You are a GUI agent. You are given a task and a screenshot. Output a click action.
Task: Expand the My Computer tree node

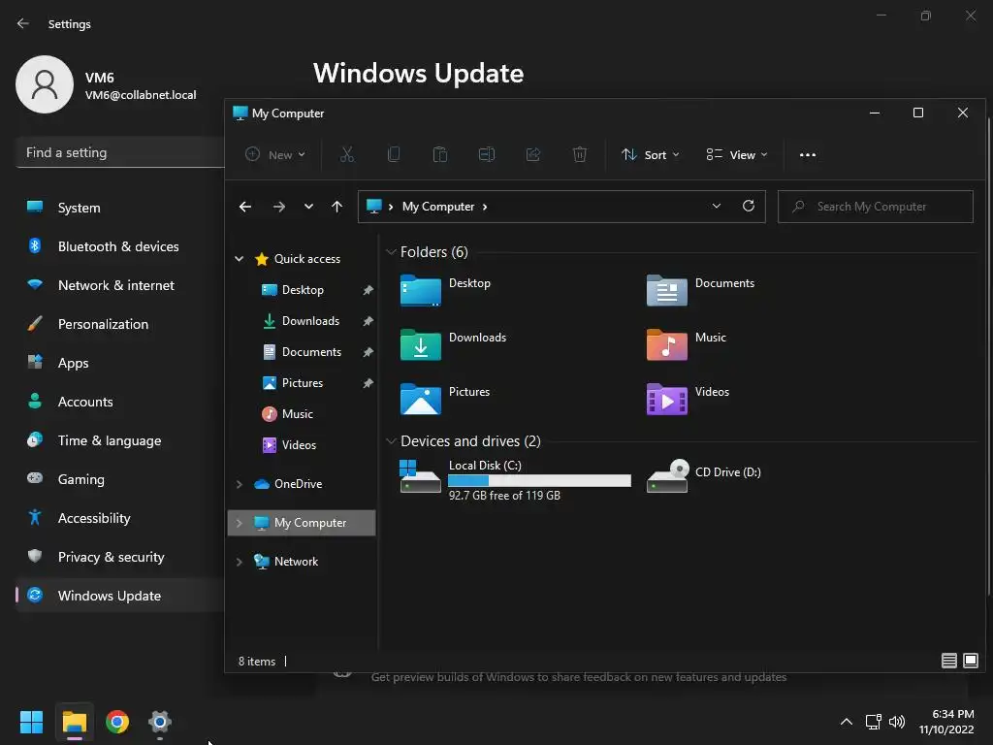tap(240, 523)
